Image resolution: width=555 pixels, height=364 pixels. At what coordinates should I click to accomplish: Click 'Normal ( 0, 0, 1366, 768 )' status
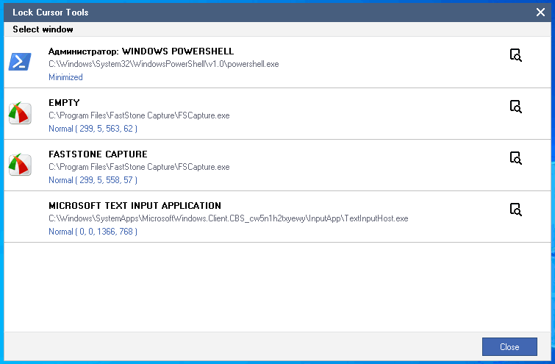click(x=93, y=231)
